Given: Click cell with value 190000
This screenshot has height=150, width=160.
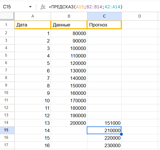Looking at the screenshot, I should coord(69,116).
